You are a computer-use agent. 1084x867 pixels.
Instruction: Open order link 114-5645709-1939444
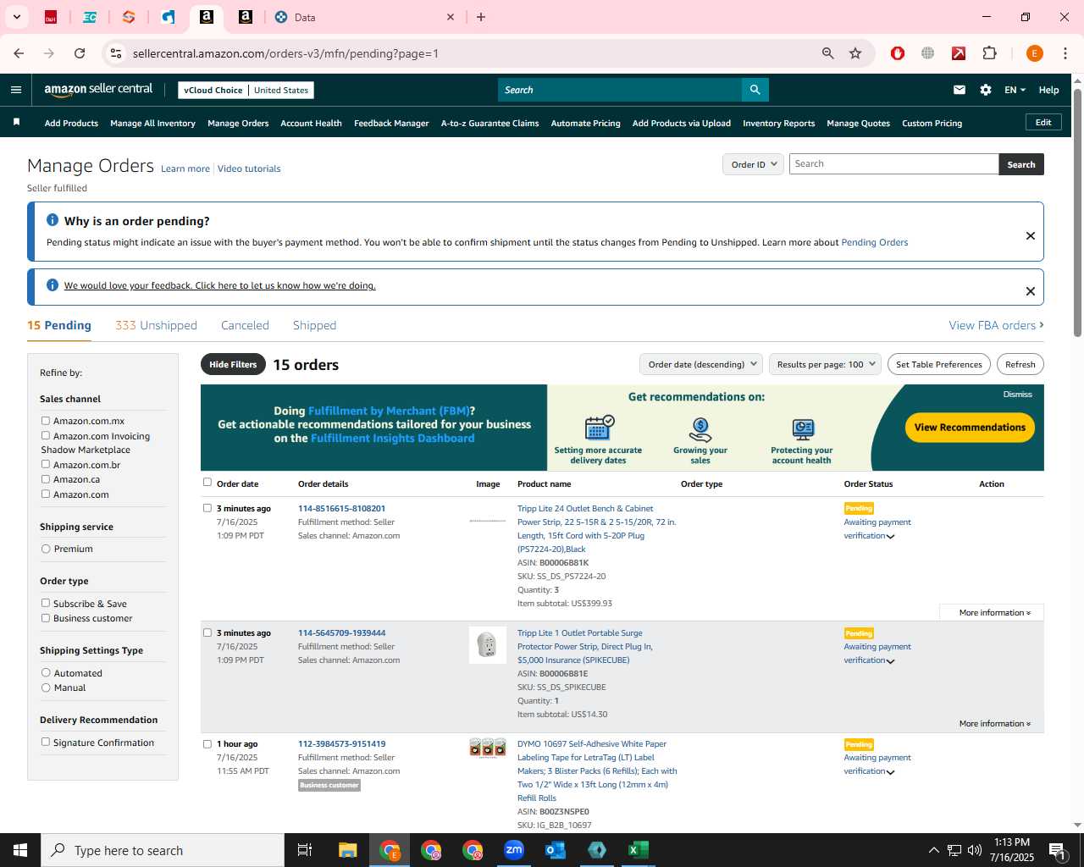coord(341,633)
